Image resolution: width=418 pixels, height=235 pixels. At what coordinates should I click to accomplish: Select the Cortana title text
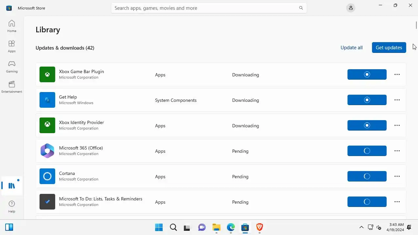pyautogui.click(x=67, y=173)
